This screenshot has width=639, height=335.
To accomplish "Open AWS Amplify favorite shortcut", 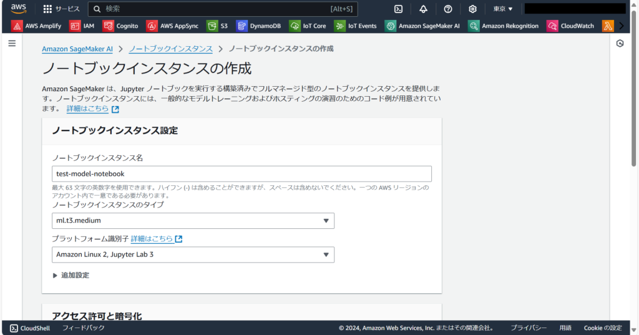I will click(x=36, y=26).
